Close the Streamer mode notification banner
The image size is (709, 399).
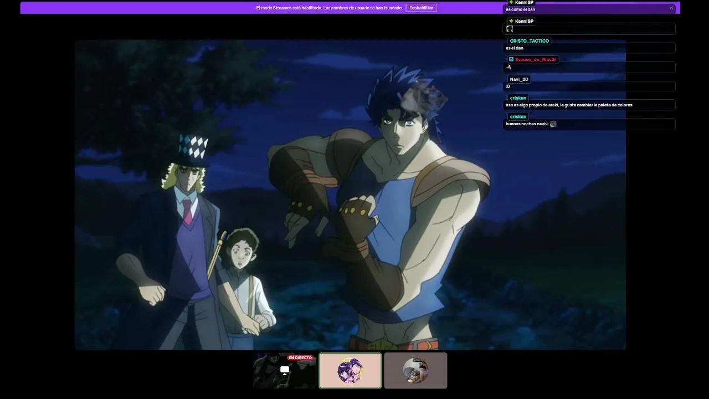[671, 8]
